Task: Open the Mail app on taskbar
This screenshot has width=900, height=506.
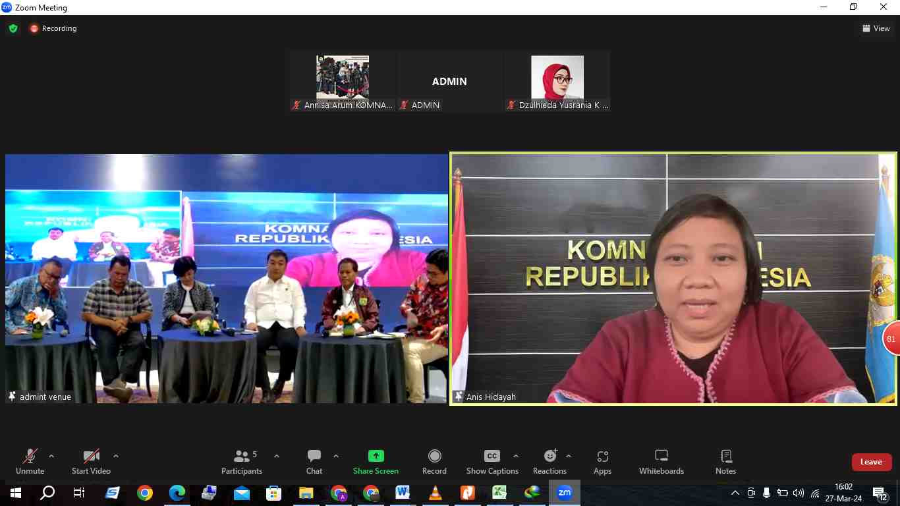Action: pos(242,493)
